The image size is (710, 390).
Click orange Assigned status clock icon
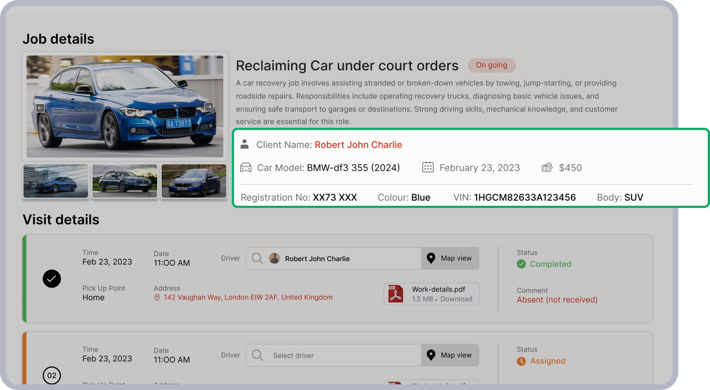(x=521, y=361)
